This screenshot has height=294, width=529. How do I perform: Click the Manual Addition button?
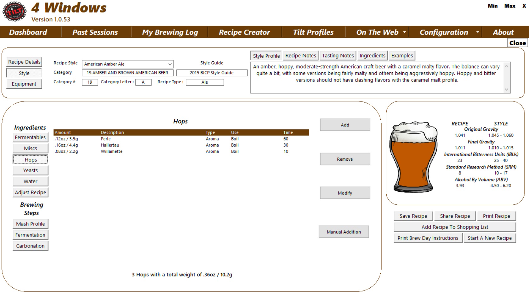pyautogui.click(x=344, y=232)
